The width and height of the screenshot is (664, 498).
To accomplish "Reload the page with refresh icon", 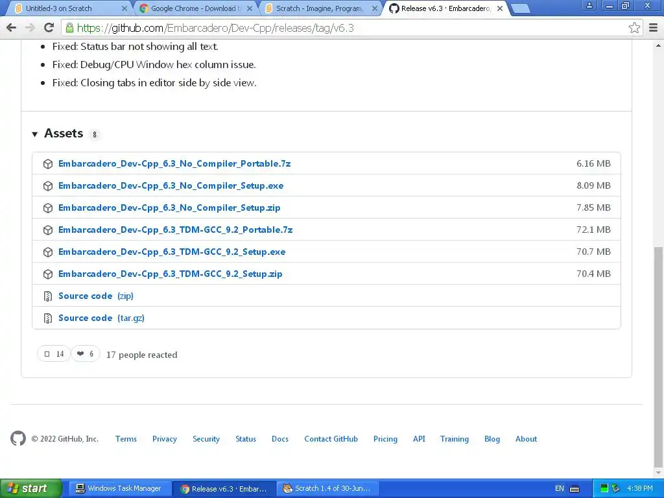I will [x=49, y=28].
